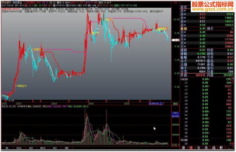
Task: Switch to the MA indicator tab
Action: (7, 148)
